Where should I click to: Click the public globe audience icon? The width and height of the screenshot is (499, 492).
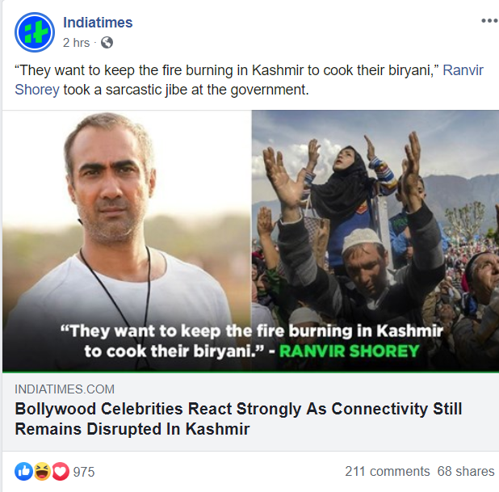(x=107, y=42)
